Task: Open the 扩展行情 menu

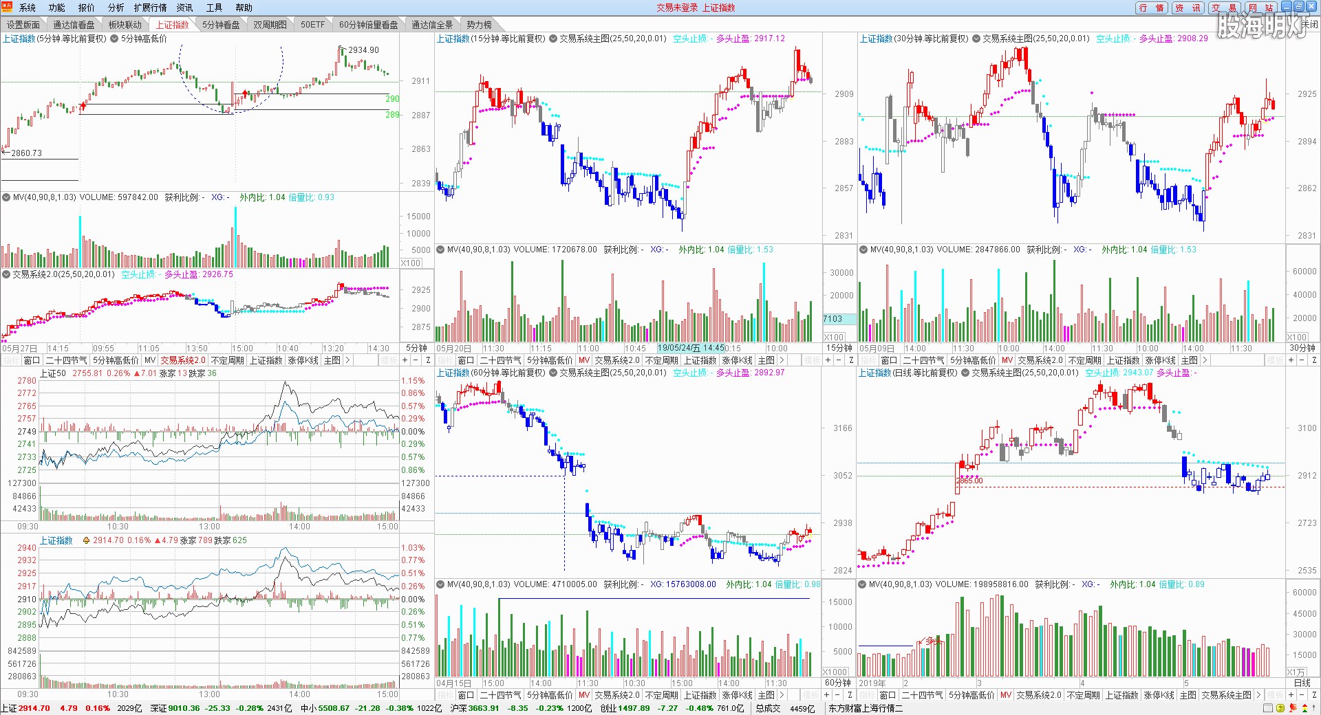Action: coord(150,8)
